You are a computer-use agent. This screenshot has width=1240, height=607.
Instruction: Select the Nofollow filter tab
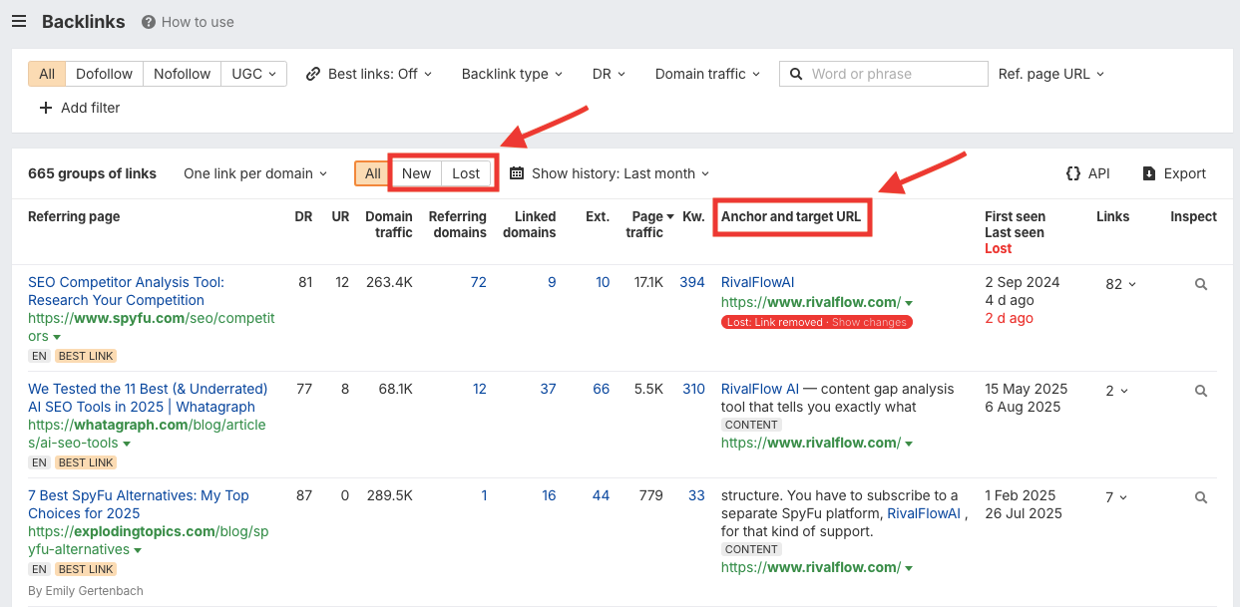182,73
